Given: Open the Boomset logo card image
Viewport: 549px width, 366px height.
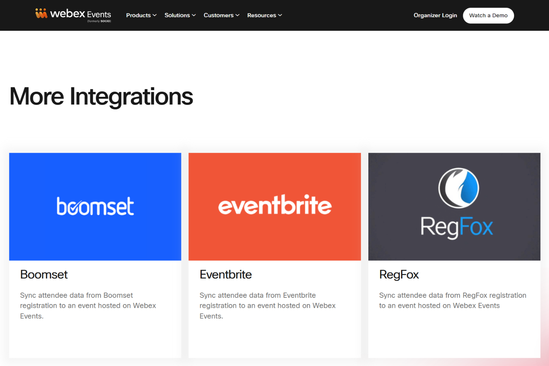Looking at the screenshot, I should tap(95, 207).
